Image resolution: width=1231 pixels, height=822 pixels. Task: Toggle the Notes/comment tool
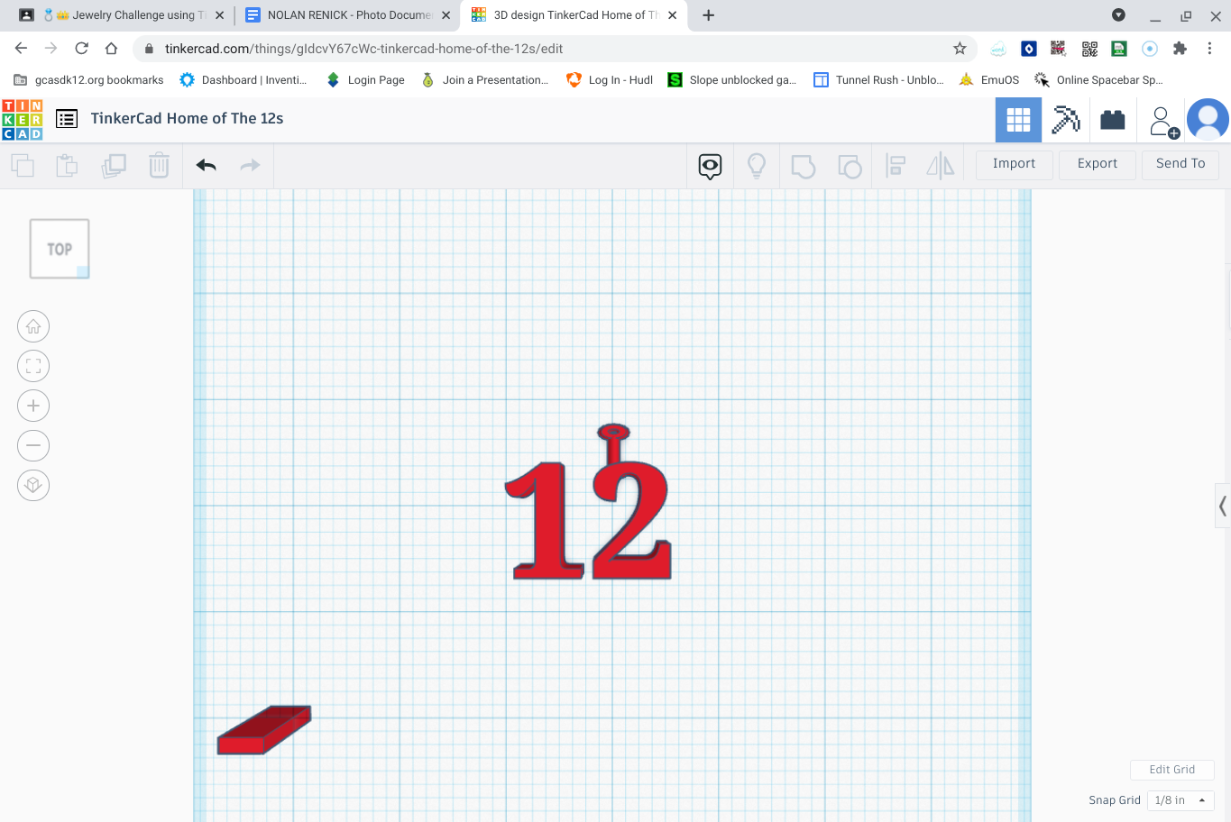pos(710,166)
